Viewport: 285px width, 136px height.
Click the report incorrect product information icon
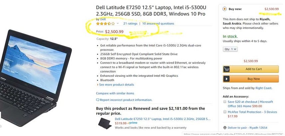[98, 100]
